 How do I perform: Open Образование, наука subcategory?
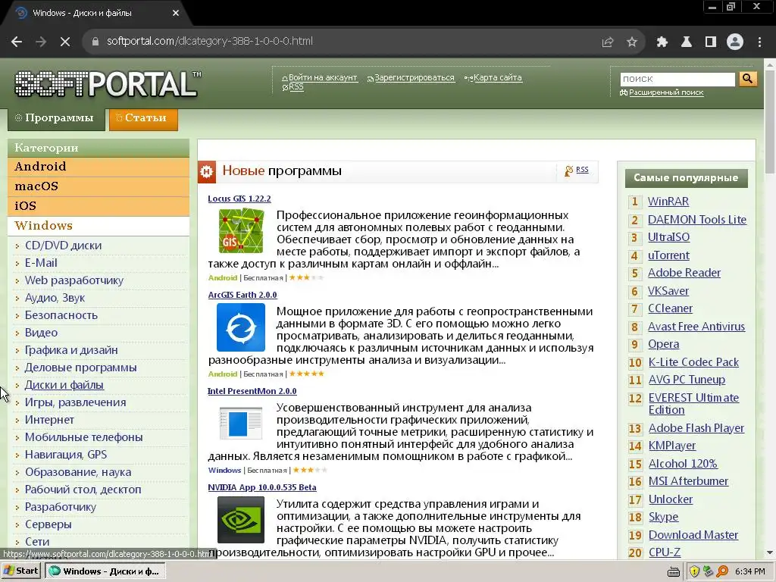78,472
